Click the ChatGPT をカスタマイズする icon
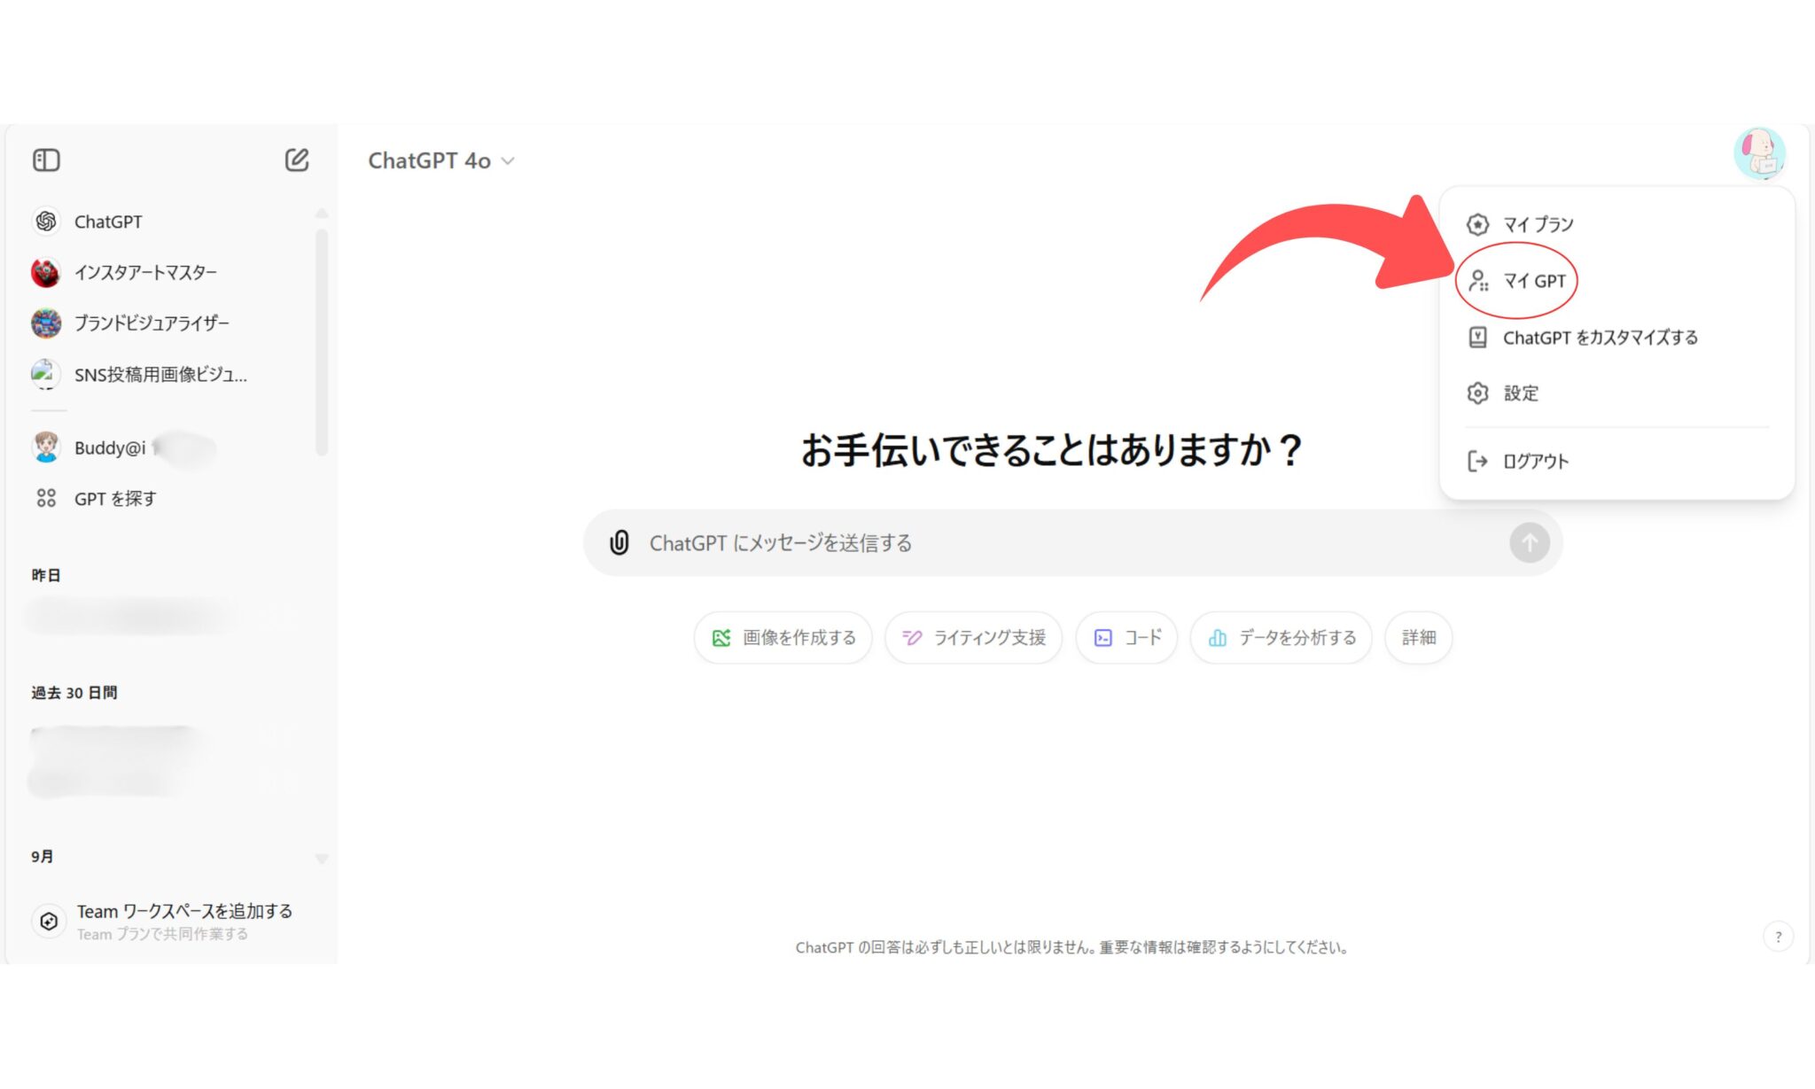 click(x=1477, y=338)
